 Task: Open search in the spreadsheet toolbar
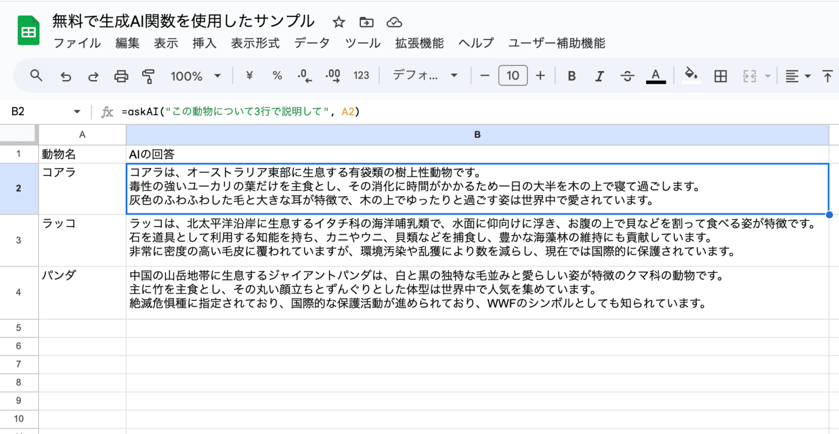tap(36, 76)
